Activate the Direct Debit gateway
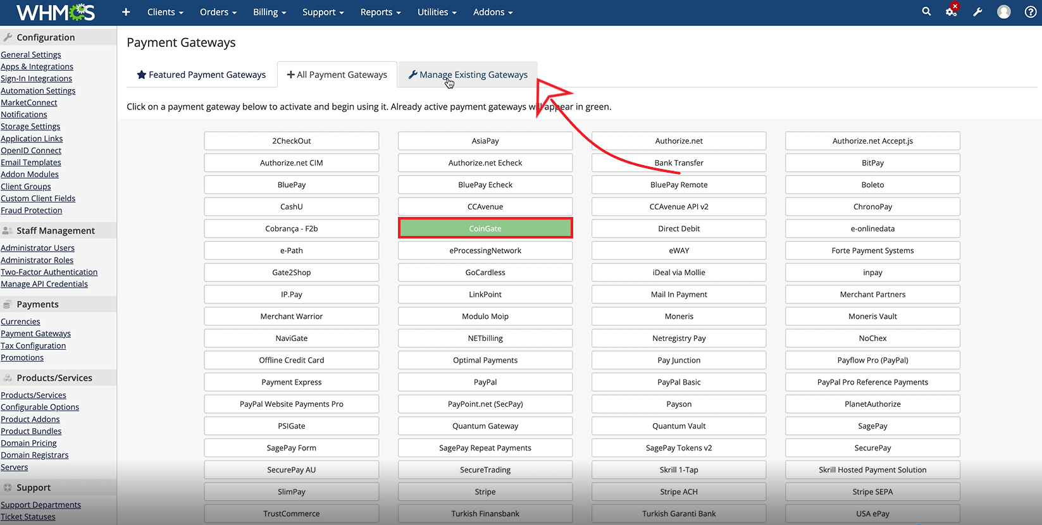The width and height of the screenshot is (1042, 525). point(679,228)
